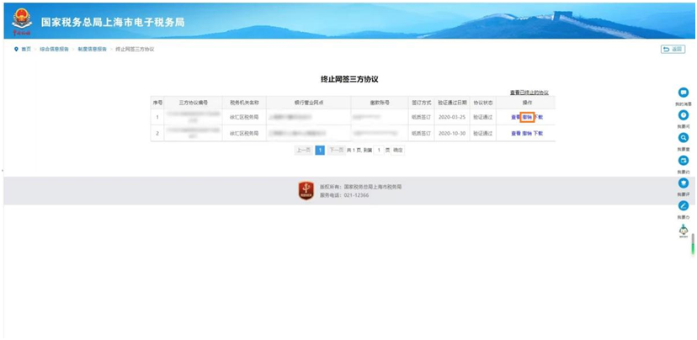
Task: Open 我要问 question icon in sidebar
Action: point(684,115)
